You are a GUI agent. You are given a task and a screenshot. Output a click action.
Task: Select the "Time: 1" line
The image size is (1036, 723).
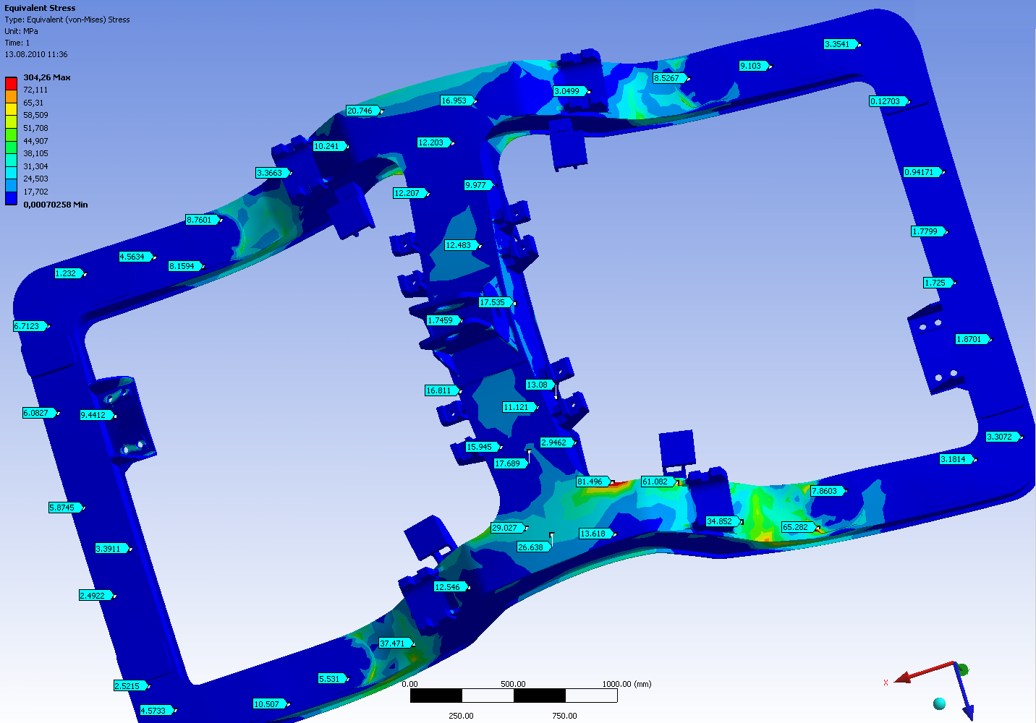[x=17, y=43]
